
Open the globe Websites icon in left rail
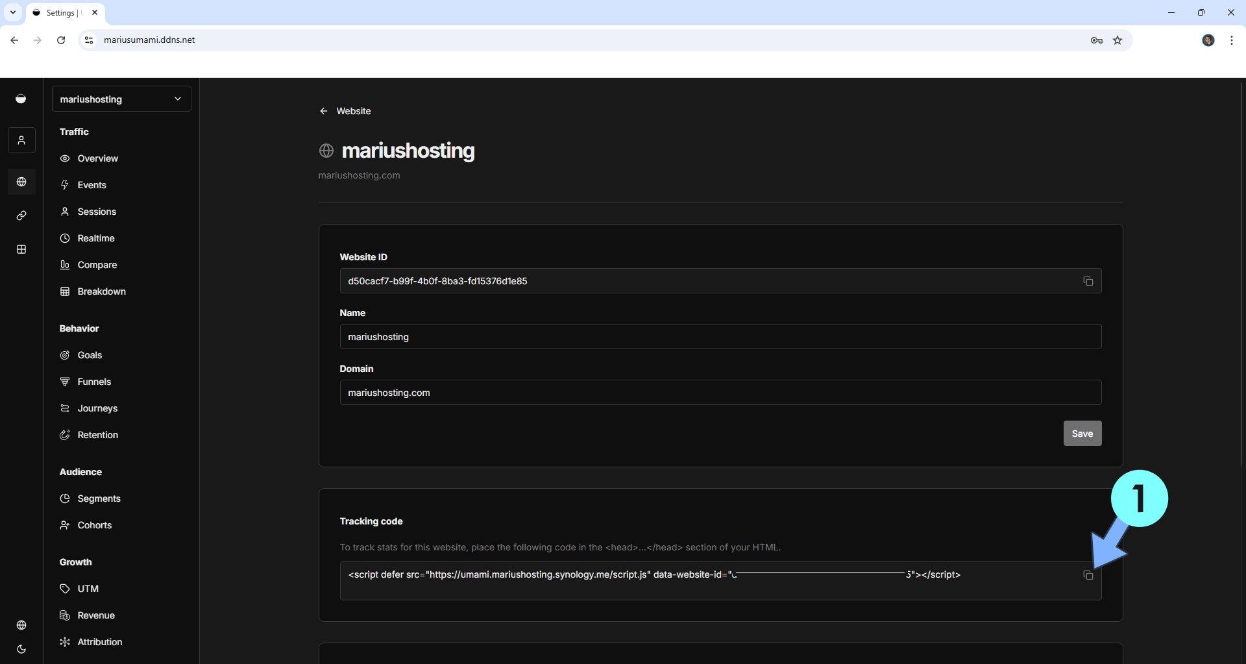click(21, 182)
